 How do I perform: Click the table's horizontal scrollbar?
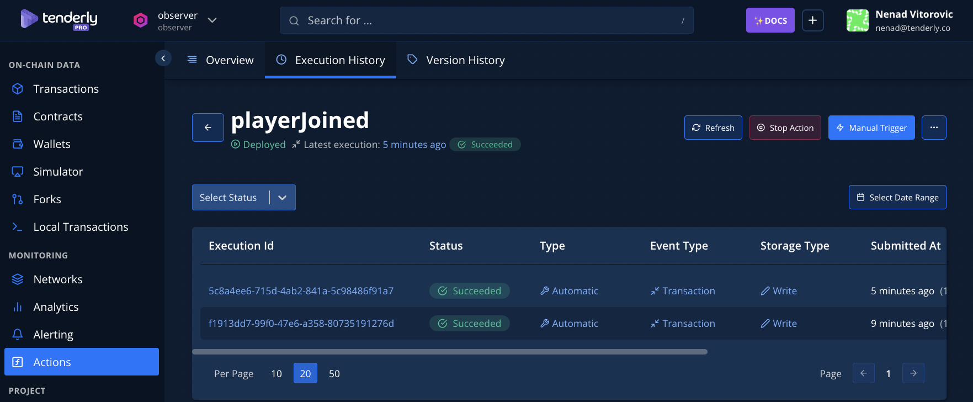point(450,352)
